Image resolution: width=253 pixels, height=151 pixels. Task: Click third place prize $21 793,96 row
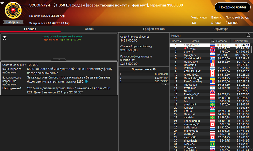144,81
